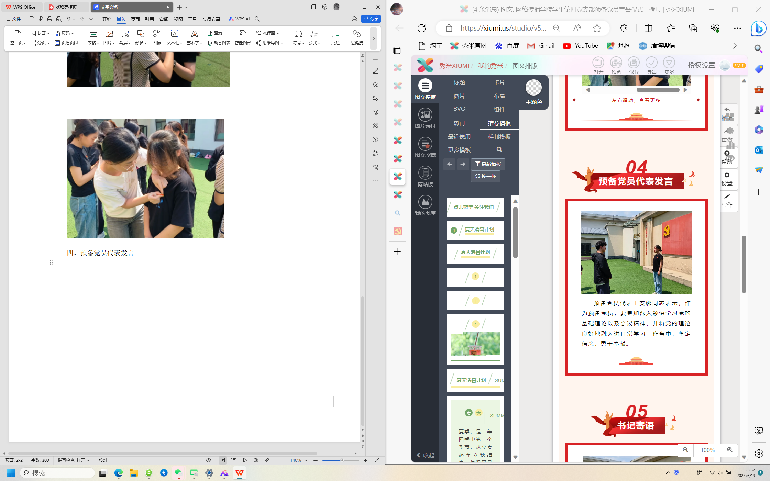Open Xiumi 设置 settings on right panel
The height and width of the screenshot is (481, 770).
727,179
